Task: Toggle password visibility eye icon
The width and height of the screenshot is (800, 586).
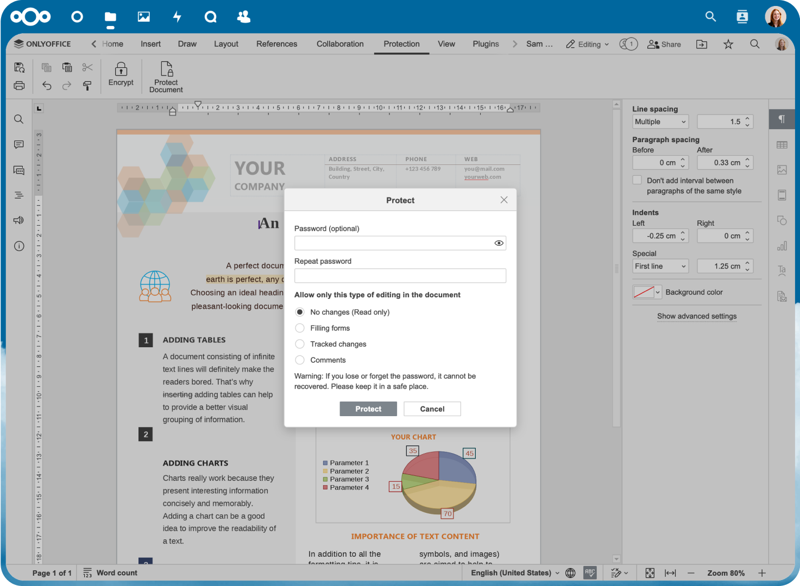Action: [x=498, y=243]
